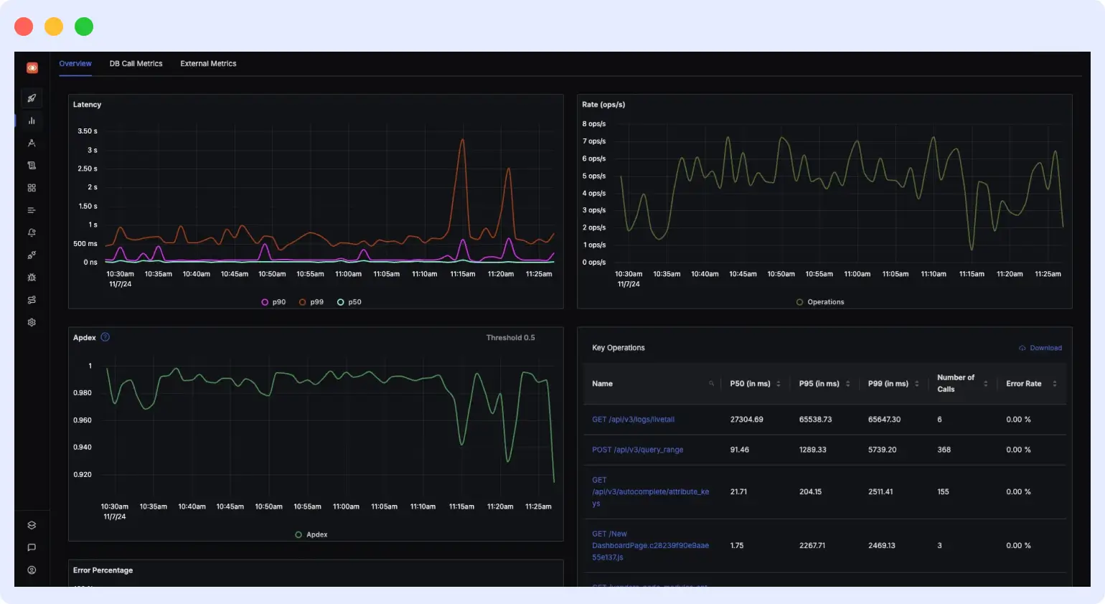This screenshot has height=604, width=1105.
Task: Click the green macOS maximize button
Action: (x=84, y=27)
